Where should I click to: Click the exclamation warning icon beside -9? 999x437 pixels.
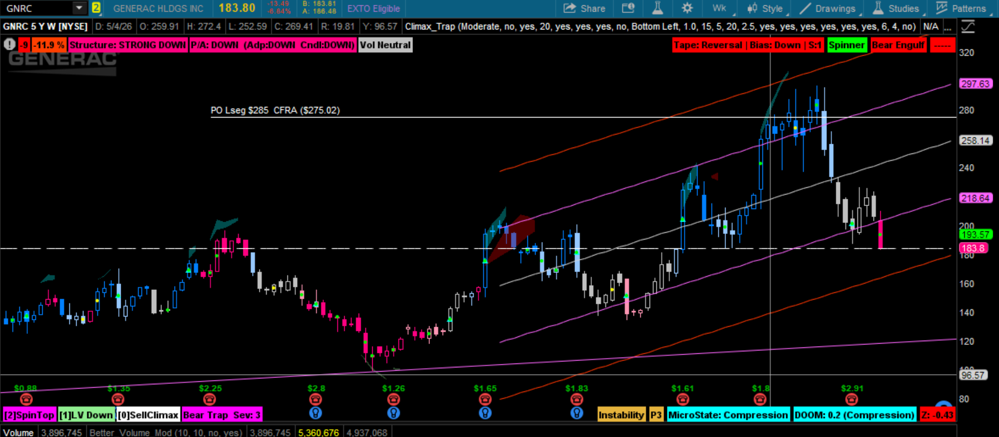click(x=9, y=45)
